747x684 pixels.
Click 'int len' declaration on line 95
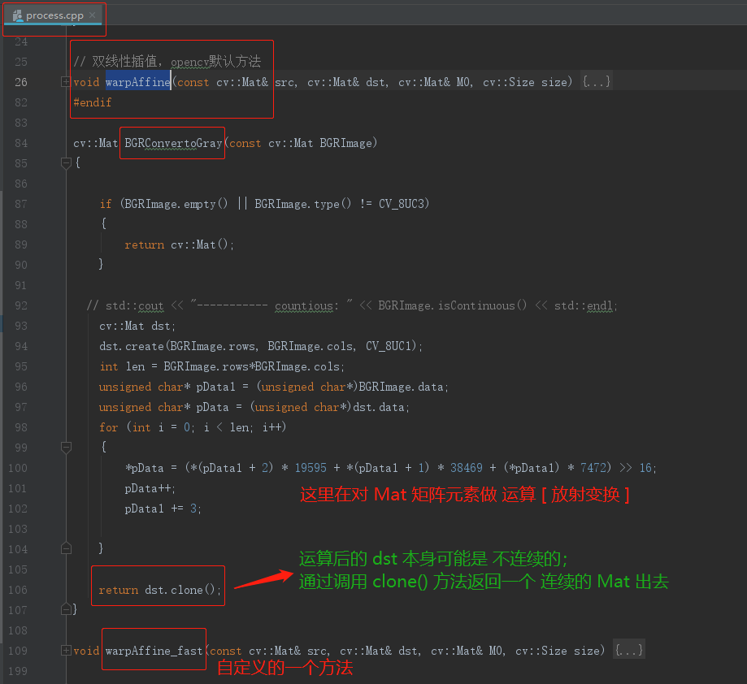pyautogui.click(x=222, y=366)
